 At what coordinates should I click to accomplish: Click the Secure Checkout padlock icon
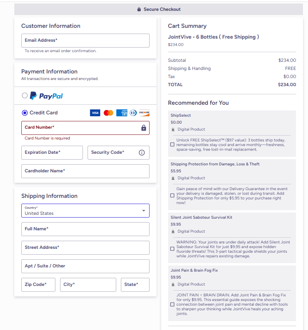[139, 9]
